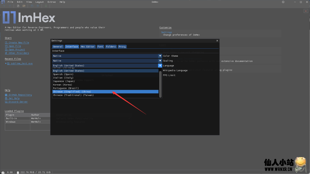Click the ImHex logo icon in menu bar
This screenshot has height=174, width=310.
click(x=2, y=2)
